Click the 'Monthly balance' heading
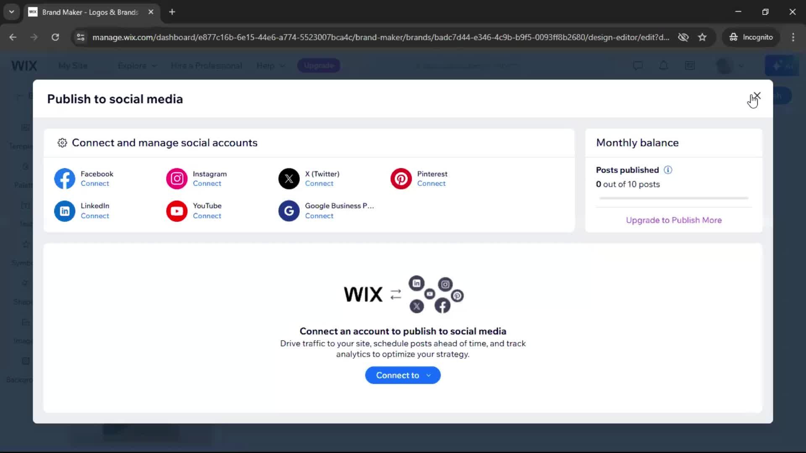806x453 pixels. click(x=637, y=143)
